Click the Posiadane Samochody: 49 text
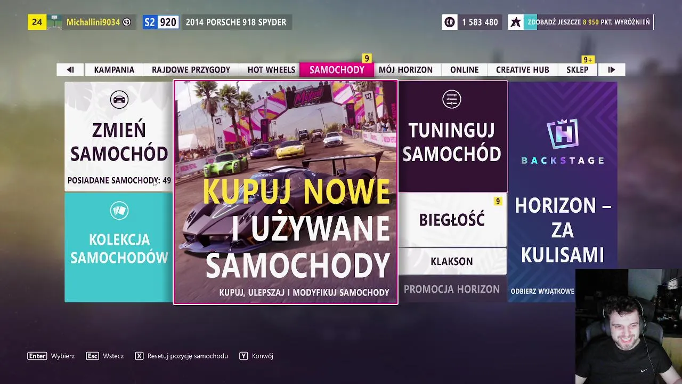Viewport: 682px width, 384px height. [119, 180]
